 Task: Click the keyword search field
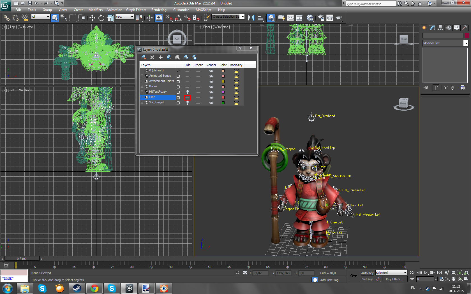point(371,4)
